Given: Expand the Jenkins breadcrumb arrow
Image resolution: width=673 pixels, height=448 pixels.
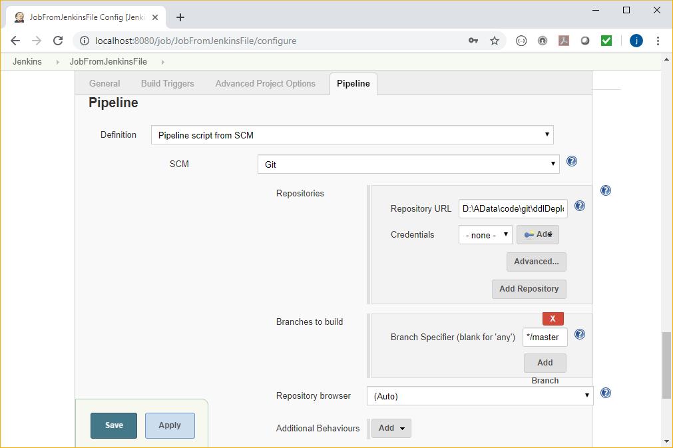Looking at the screenshot, I should point(57,62).
